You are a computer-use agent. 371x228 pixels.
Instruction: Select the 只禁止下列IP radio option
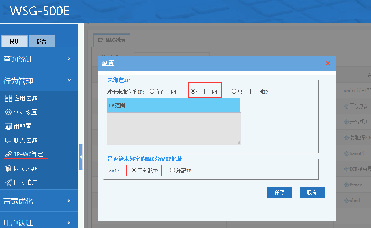pos(234,91)
